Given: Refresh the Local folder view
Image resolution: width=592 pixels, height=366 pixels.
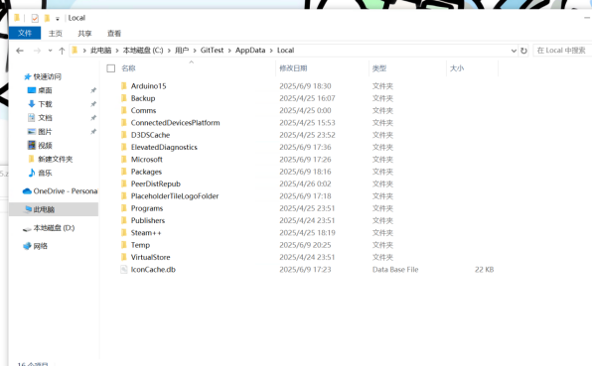Looking at the screenshot, I should click(x=523, y=51).
